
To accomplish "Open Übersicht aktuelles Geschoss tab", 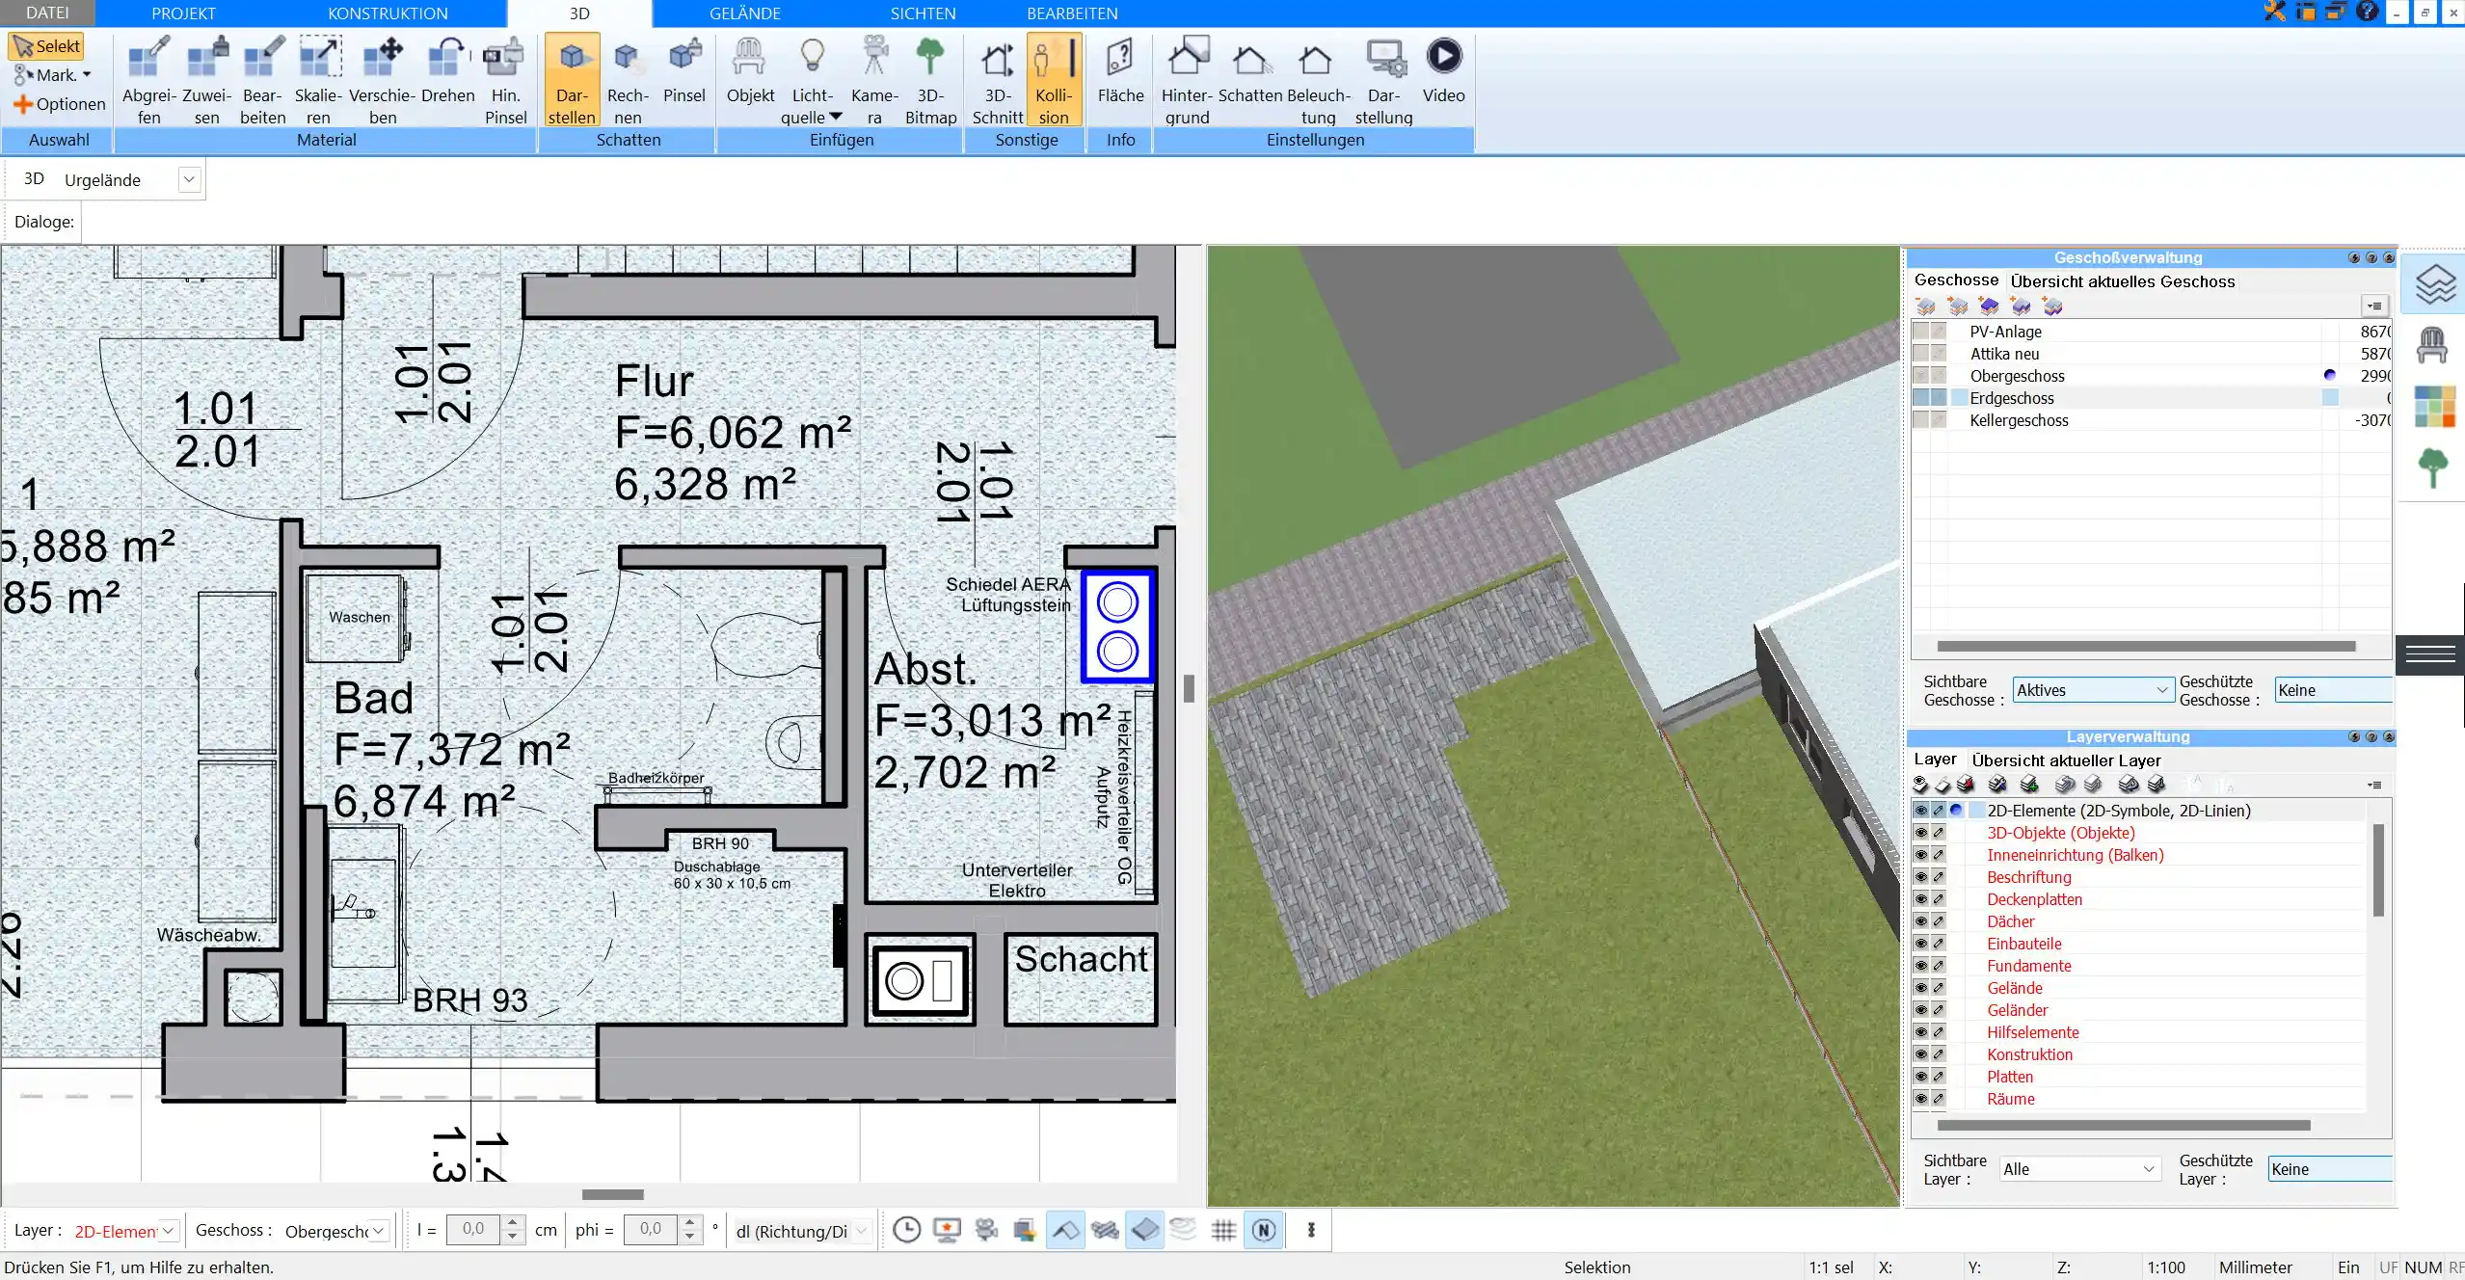I will coord(2122,281).
